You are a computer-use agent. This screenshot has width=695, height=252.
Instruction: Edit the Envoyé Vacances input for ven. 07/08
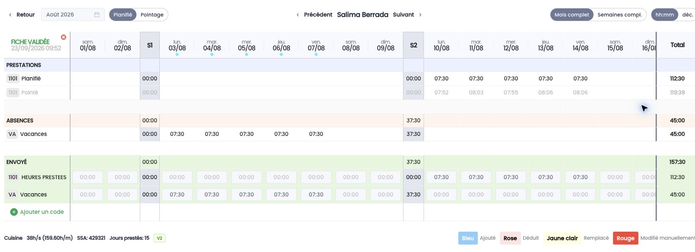[x=316, y=194]
